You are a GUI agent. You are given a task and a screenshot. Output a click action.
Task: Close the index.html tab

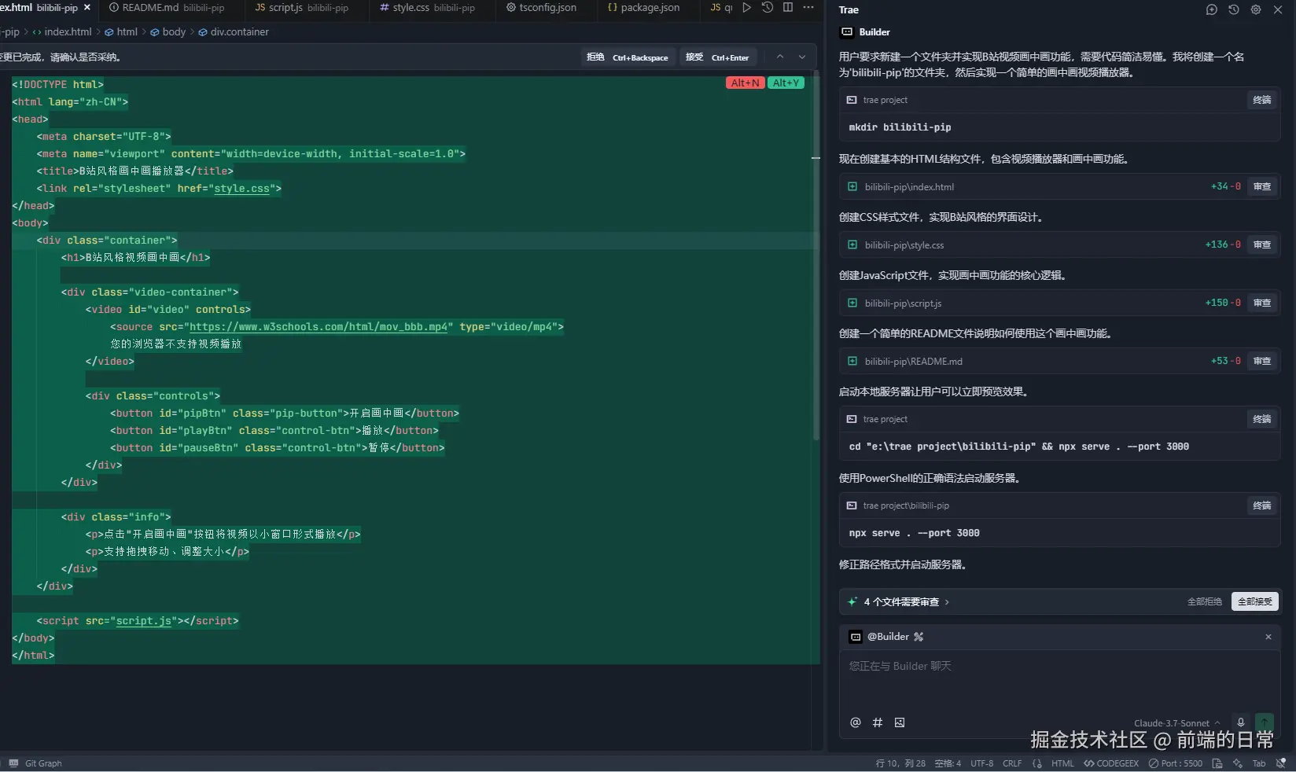point(87,7)
